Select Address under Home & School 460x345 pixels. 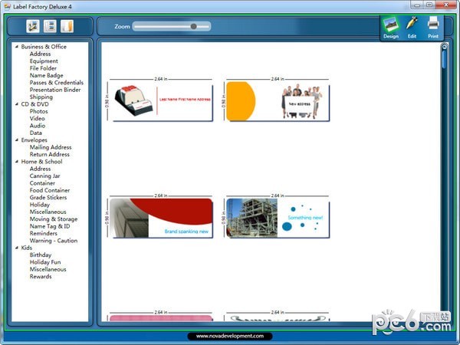pyautogui.click(x=40, y=169)
